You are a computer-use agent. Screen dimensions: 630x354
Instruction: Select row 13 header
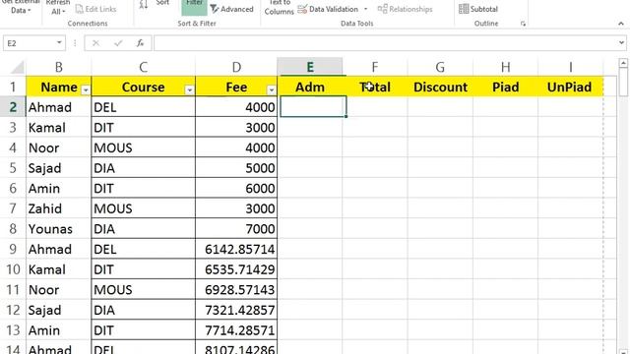pos(13,330)
